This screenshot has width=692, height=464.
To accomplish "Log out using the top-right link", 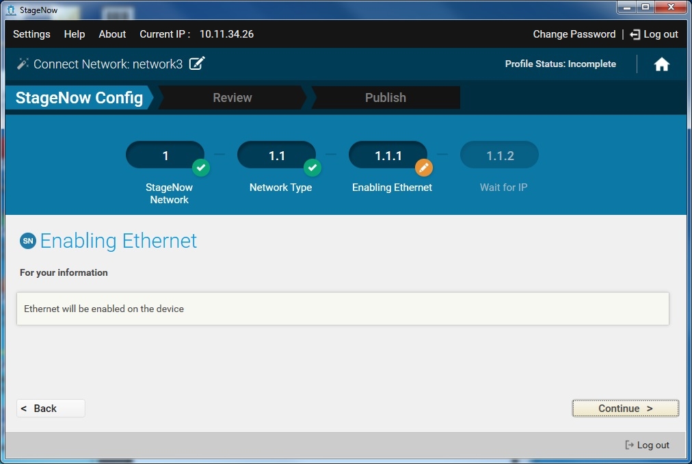I will 654,34.
